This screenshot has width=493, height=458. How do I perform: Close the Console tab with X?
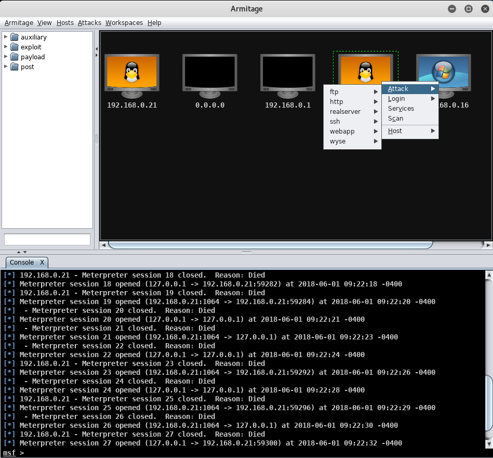coord(42,263)
